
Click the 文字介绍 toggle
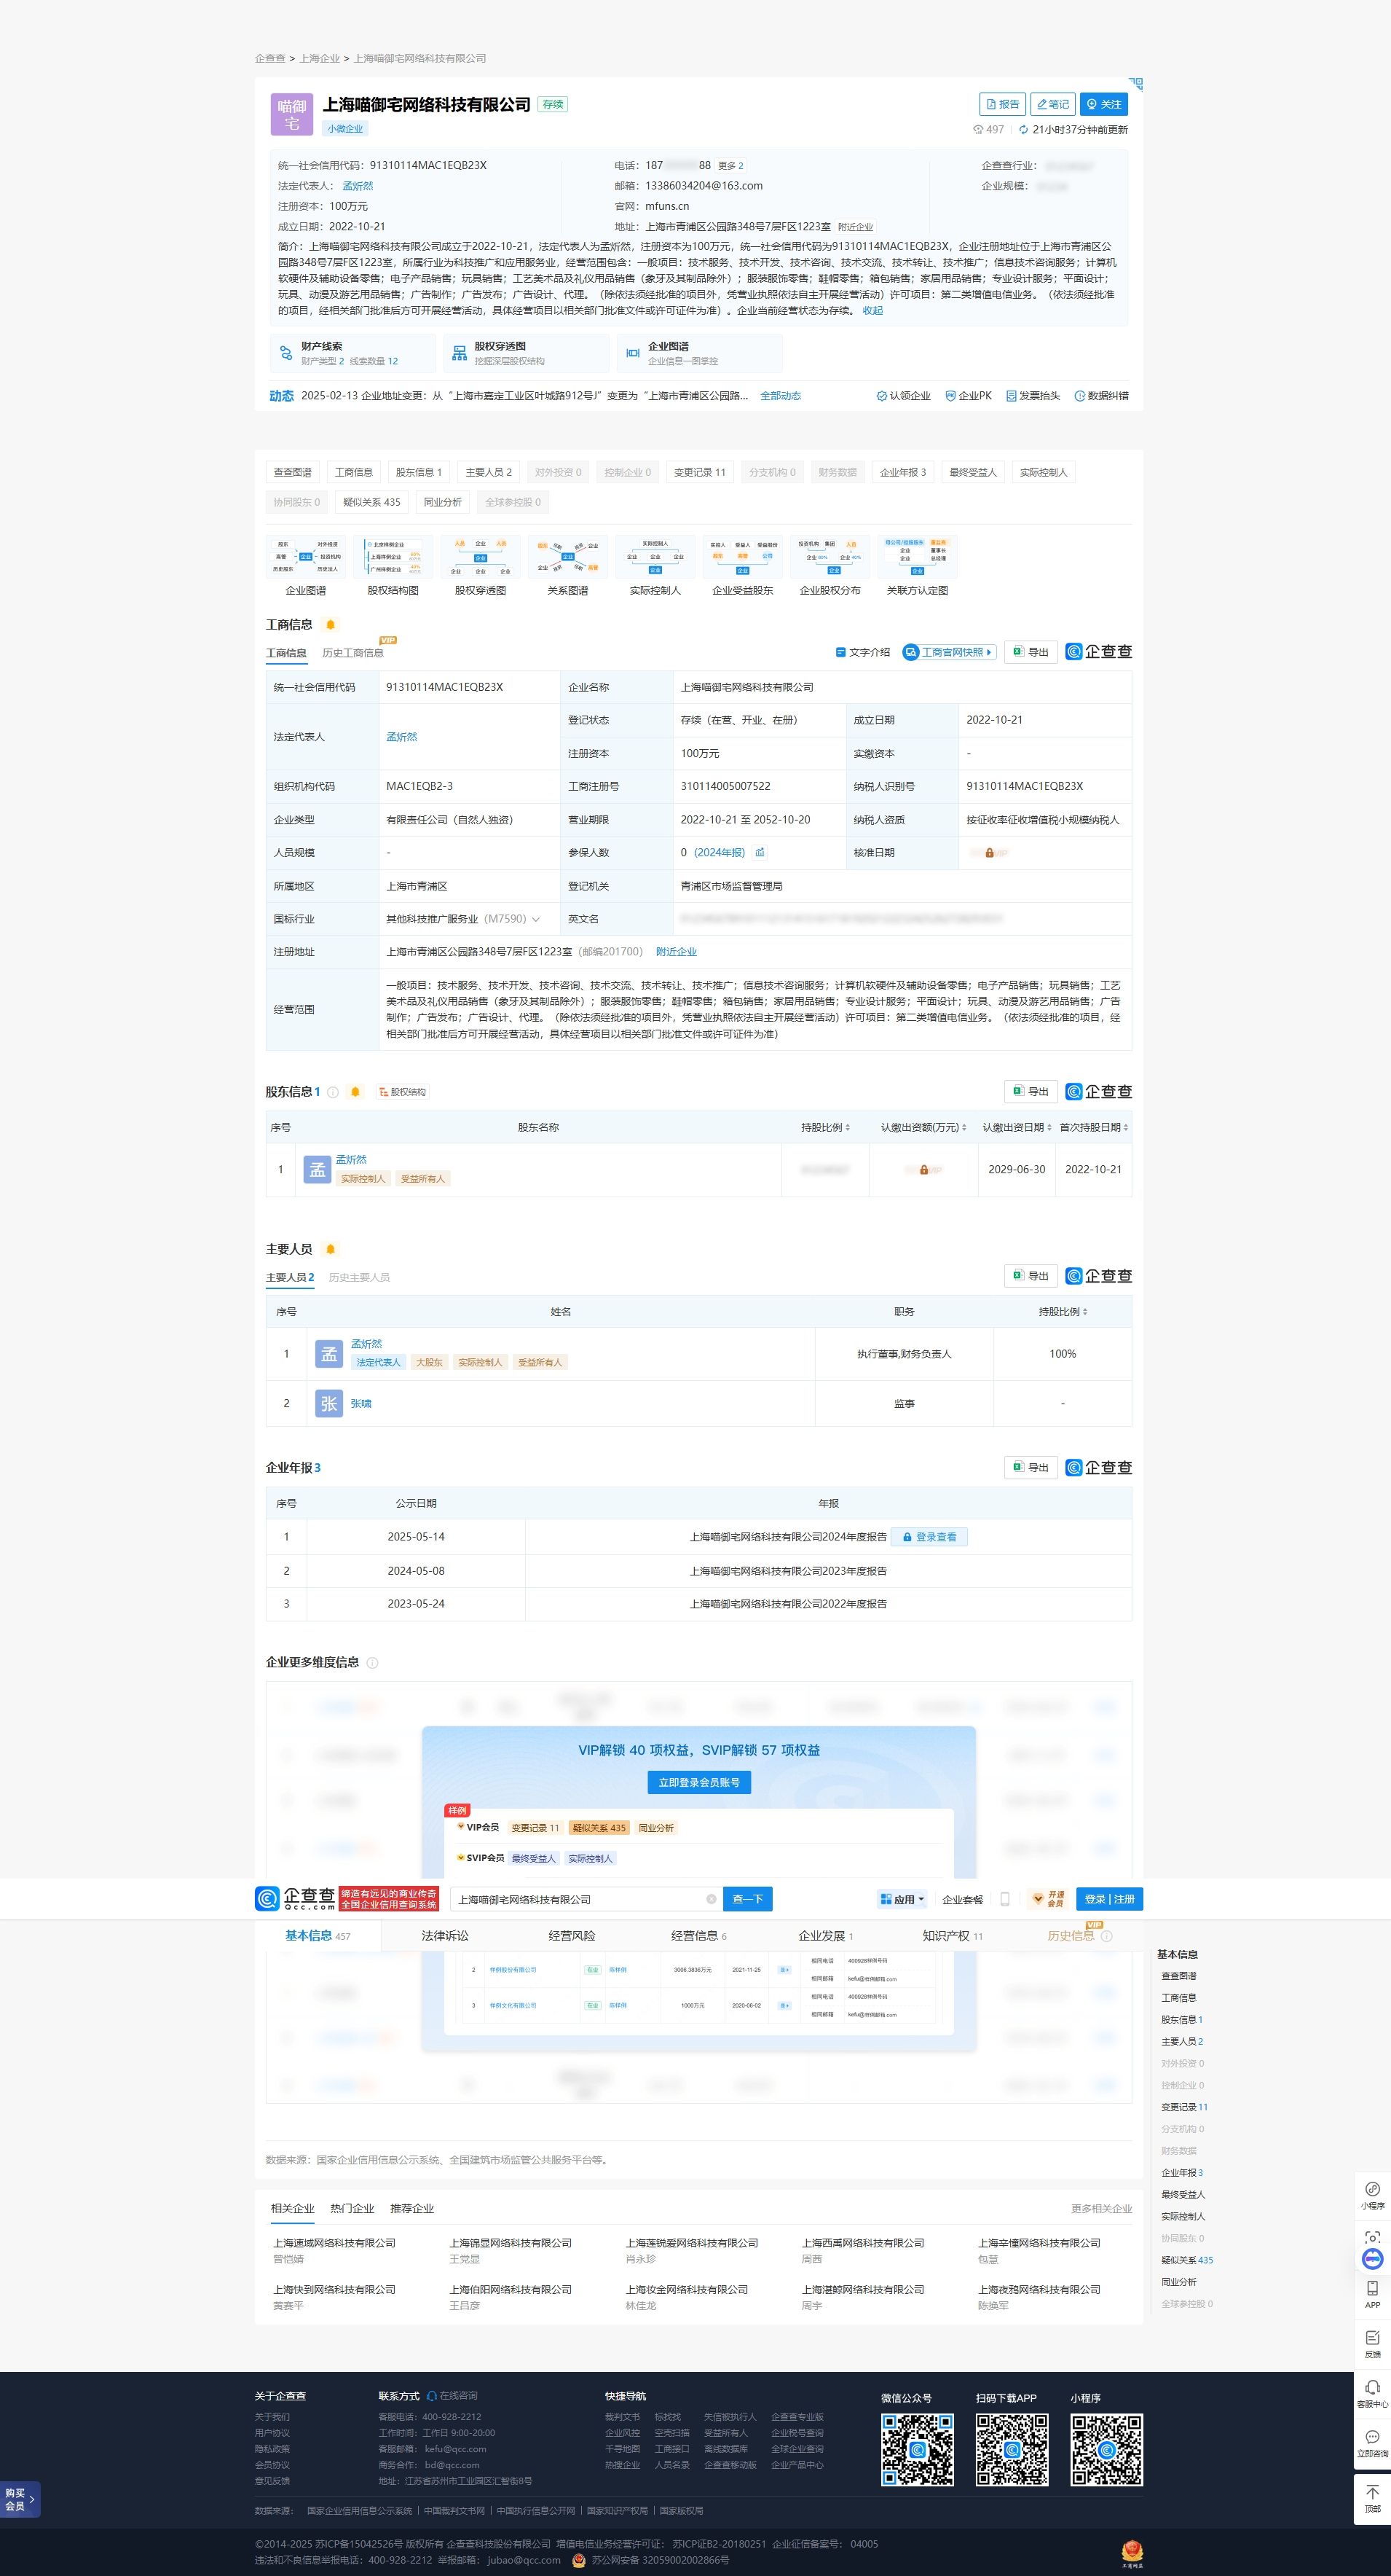point(862,652)
